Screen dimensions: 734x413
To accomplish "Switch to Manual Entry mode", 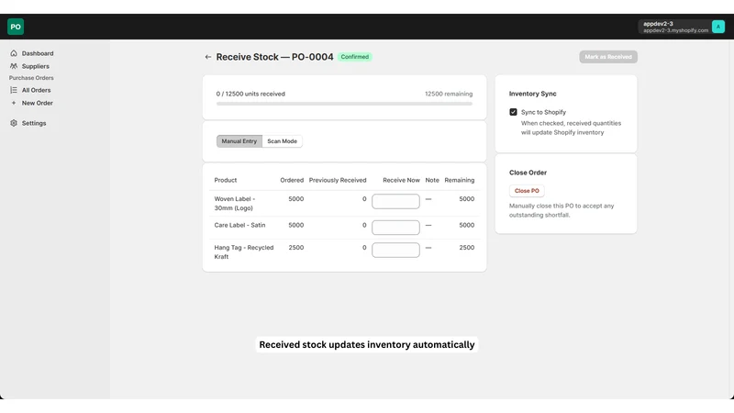I will [x=239, y=141].
